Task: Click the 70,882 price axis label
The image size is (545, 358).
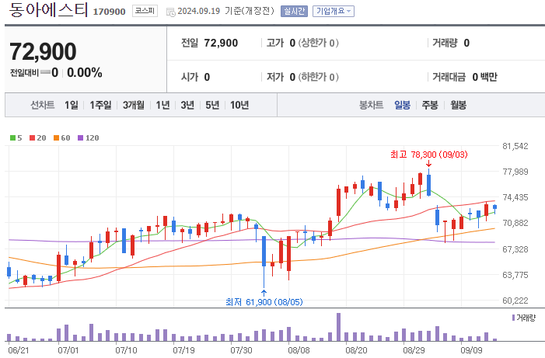Action: (515, 223)
